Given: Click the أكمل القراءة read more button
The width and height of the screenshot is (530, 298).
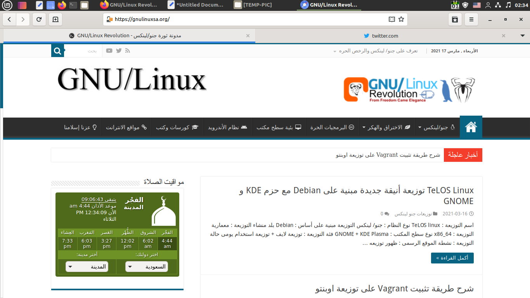Looking at the screenshot, I should [452, 258].
